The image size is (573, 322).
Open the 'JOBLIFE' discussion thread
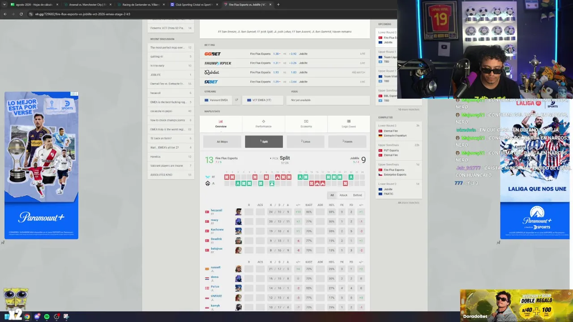171,75
